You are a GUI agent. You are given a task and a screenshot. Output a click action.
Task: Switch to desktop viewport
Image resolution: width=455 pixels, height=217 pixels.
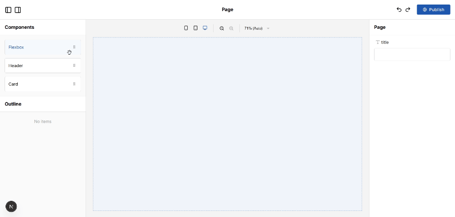coord(205,28)
